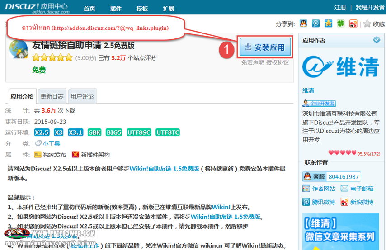The image size is (386, 250).
Task: Click the X2.5 version badge
Action: [42, 132]
